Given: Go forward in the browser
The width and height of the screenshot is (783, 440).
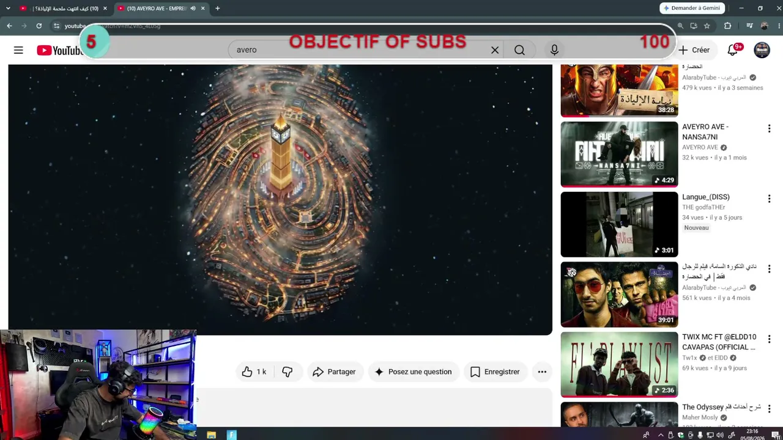Looking at the screenshot, I should click(24, 26).
